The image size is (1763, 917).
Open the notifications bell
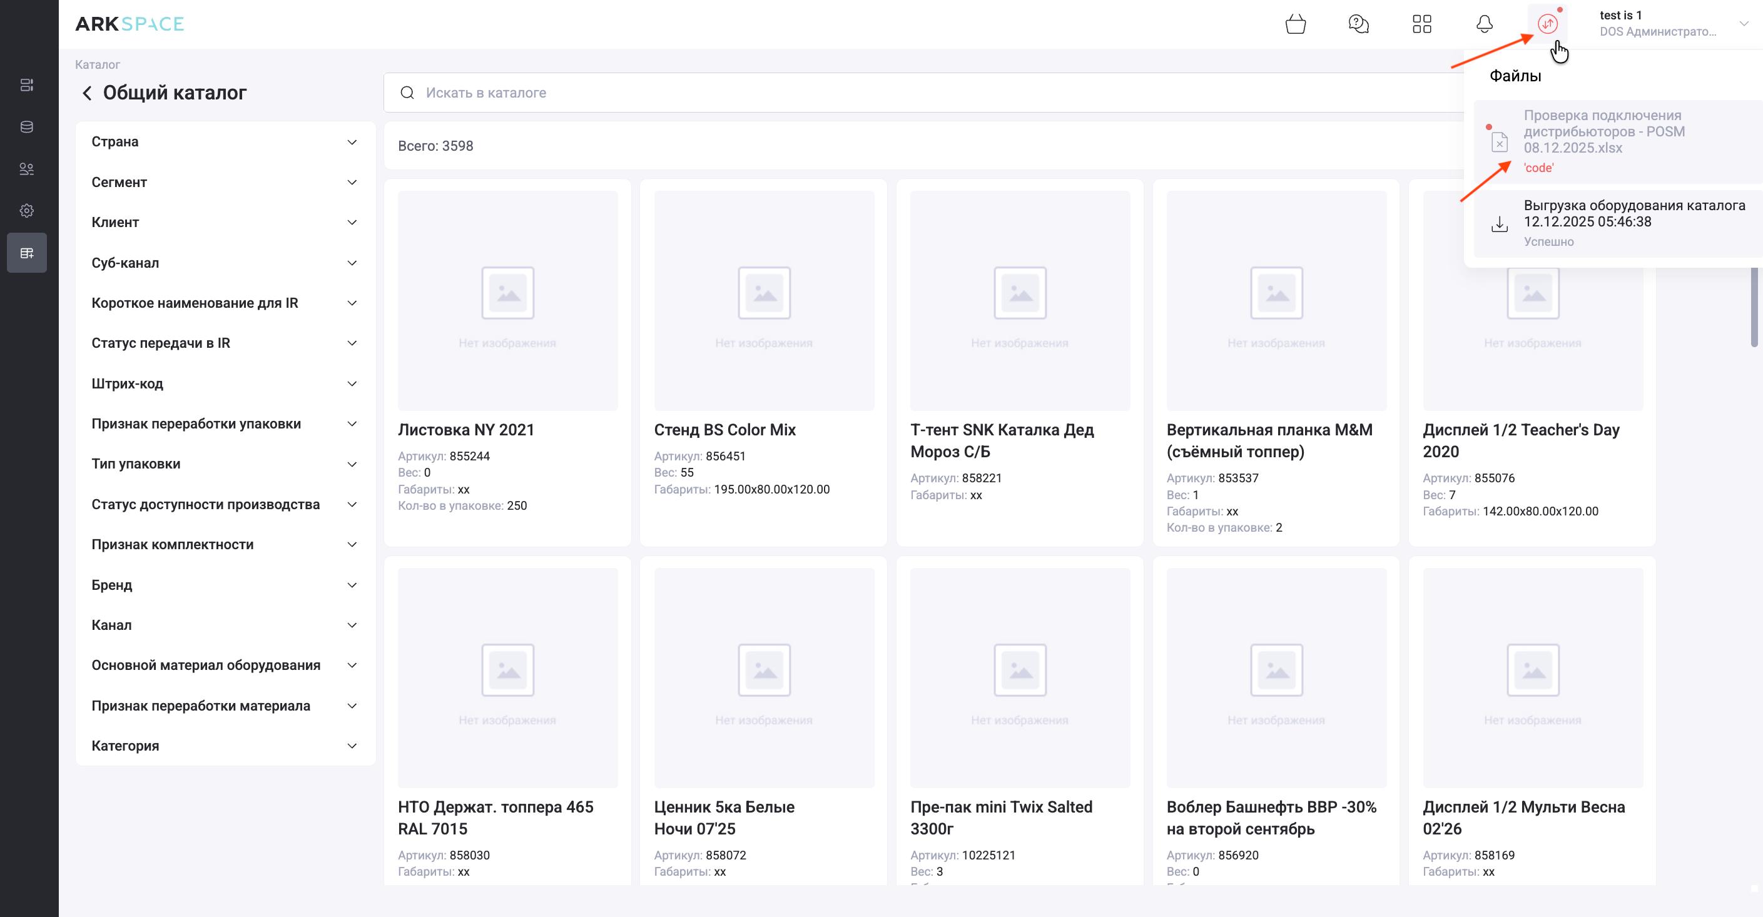tap(1484, 24)
